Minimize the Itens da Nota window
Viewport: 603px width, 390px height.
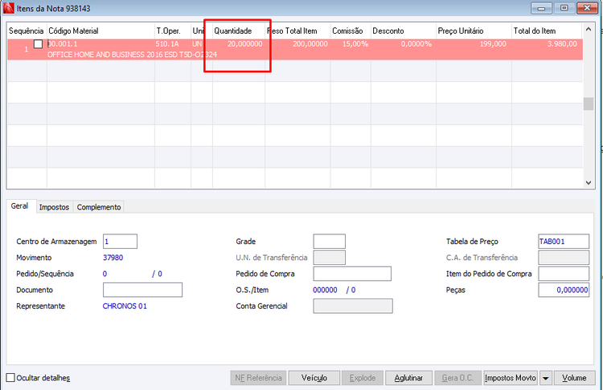click(541, 8)
